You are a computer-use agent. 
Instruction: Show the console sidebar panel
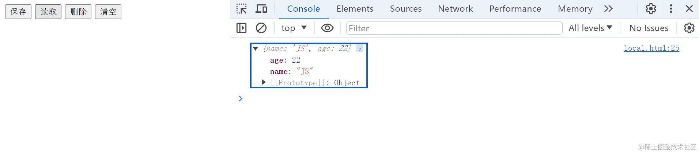pos(242,28)
